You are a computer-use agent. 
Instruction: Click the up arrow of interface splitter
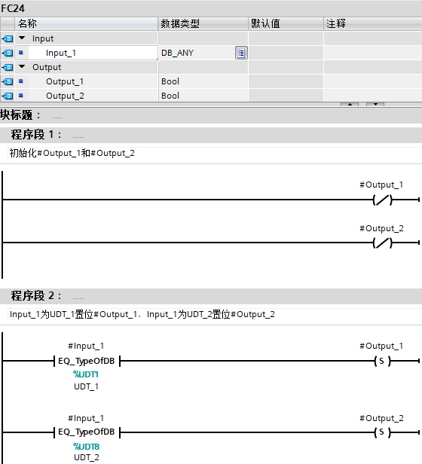(350, 104)
